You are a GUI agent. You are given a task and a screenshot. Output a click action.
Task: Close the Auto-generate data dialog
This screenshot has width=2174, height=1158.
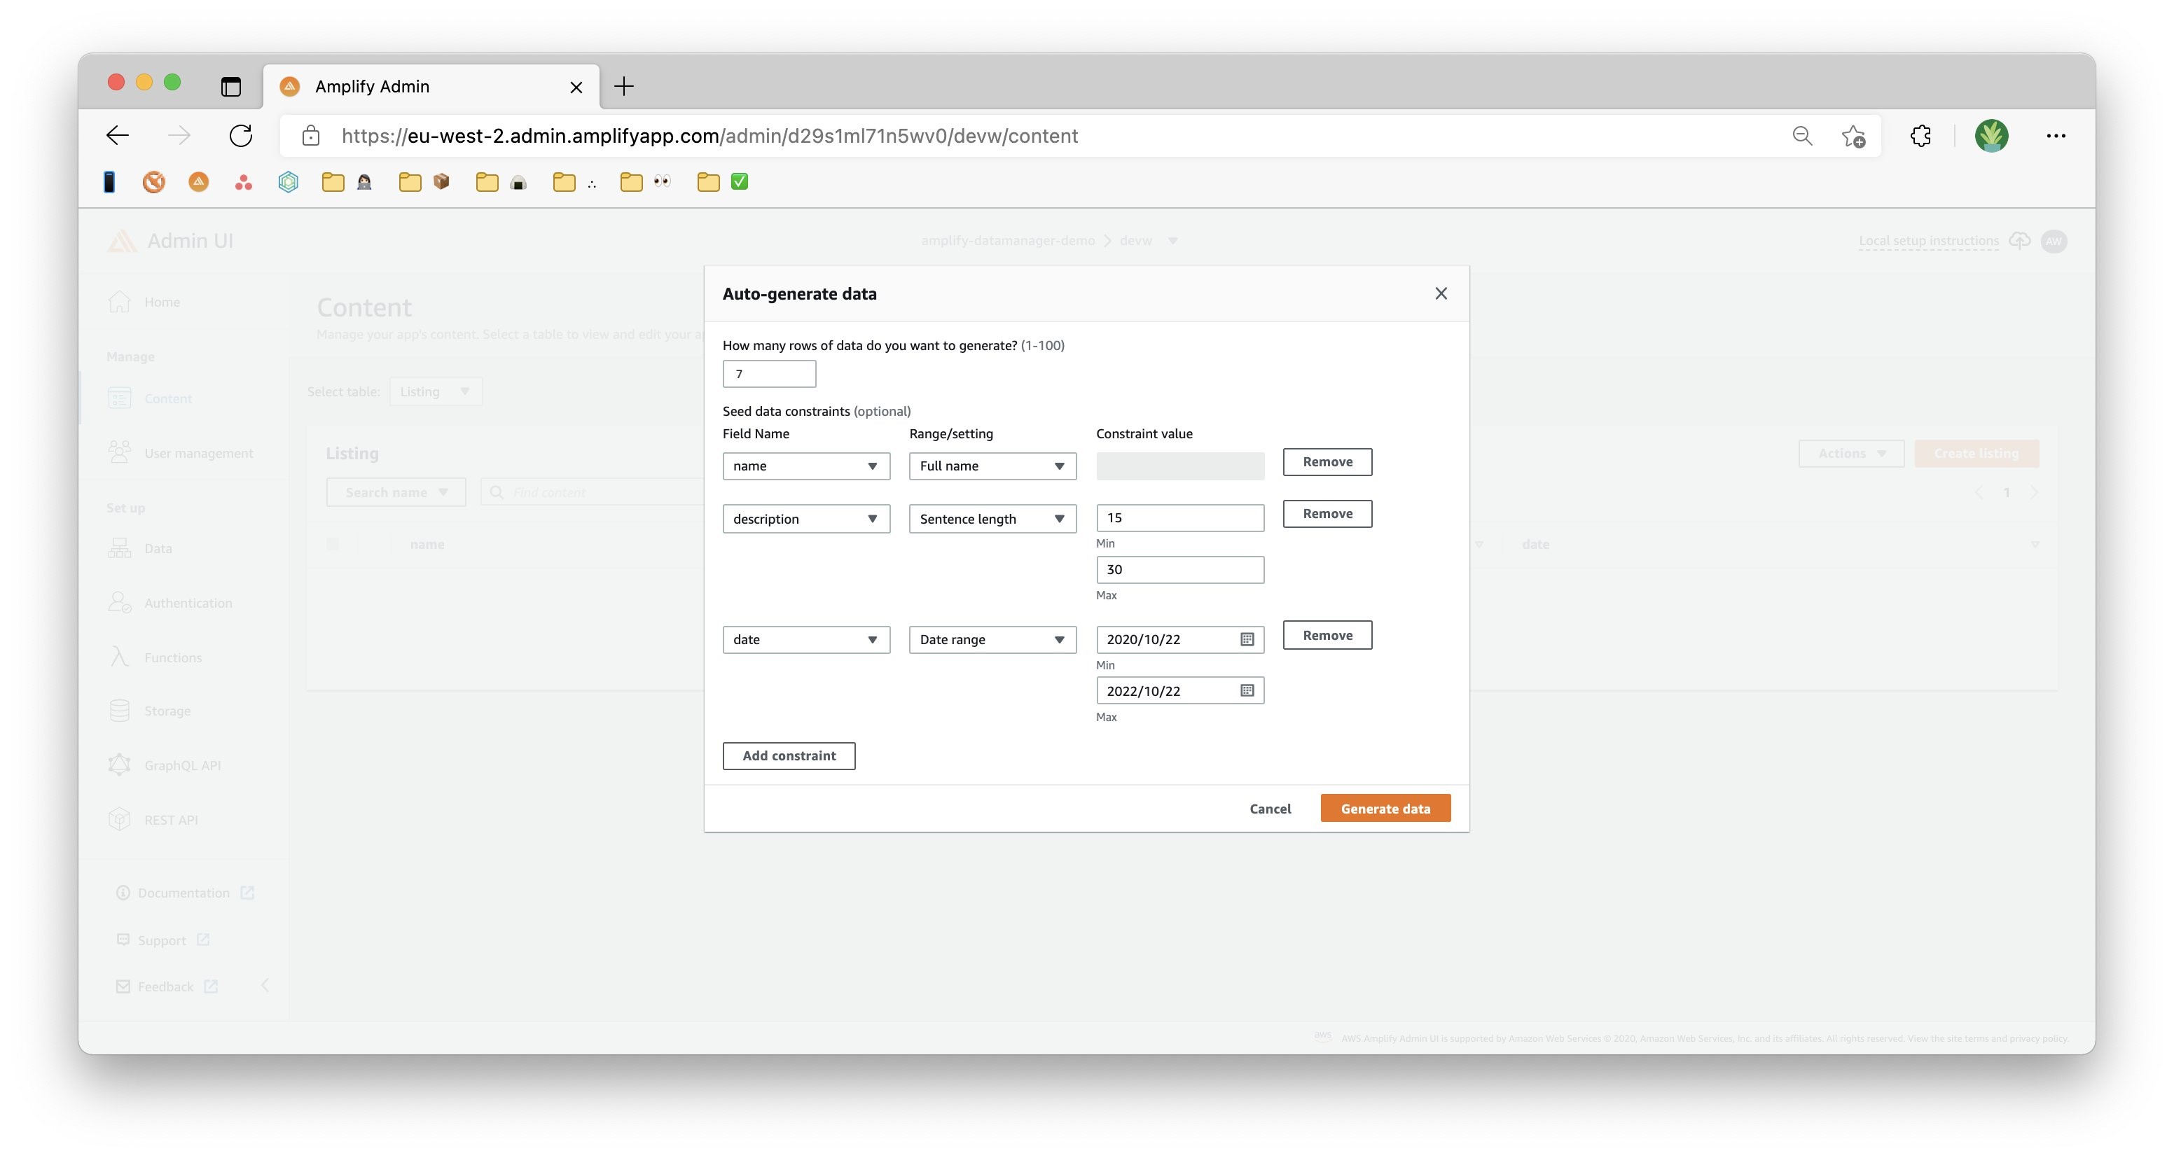tap(1441, 293)
